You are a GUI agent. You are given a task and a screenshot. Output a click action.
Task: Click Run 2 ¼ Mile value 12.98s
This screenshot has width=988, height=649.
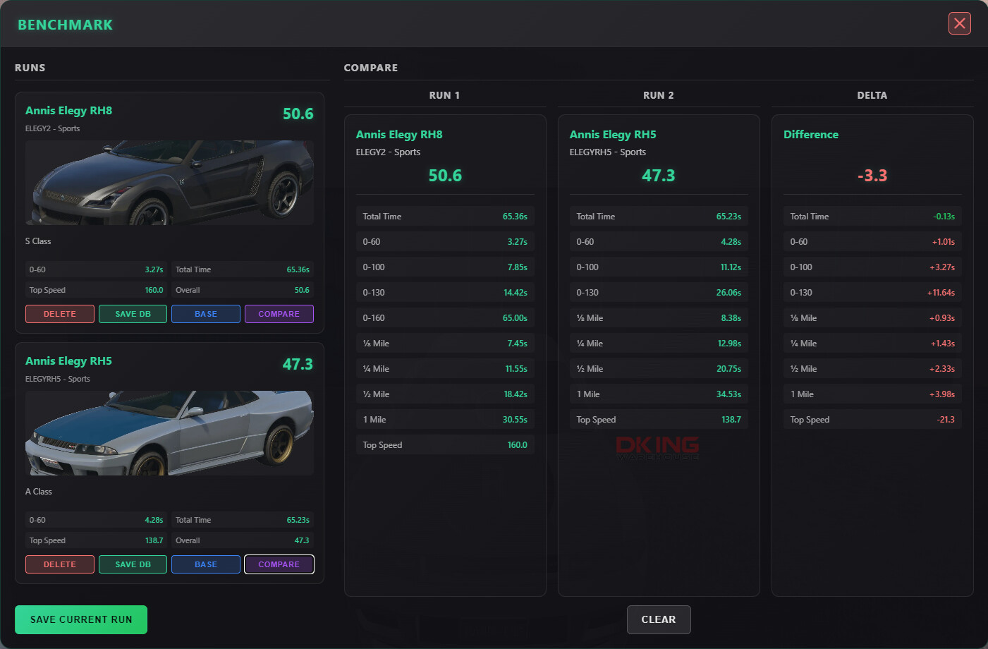tap(729, 344)
